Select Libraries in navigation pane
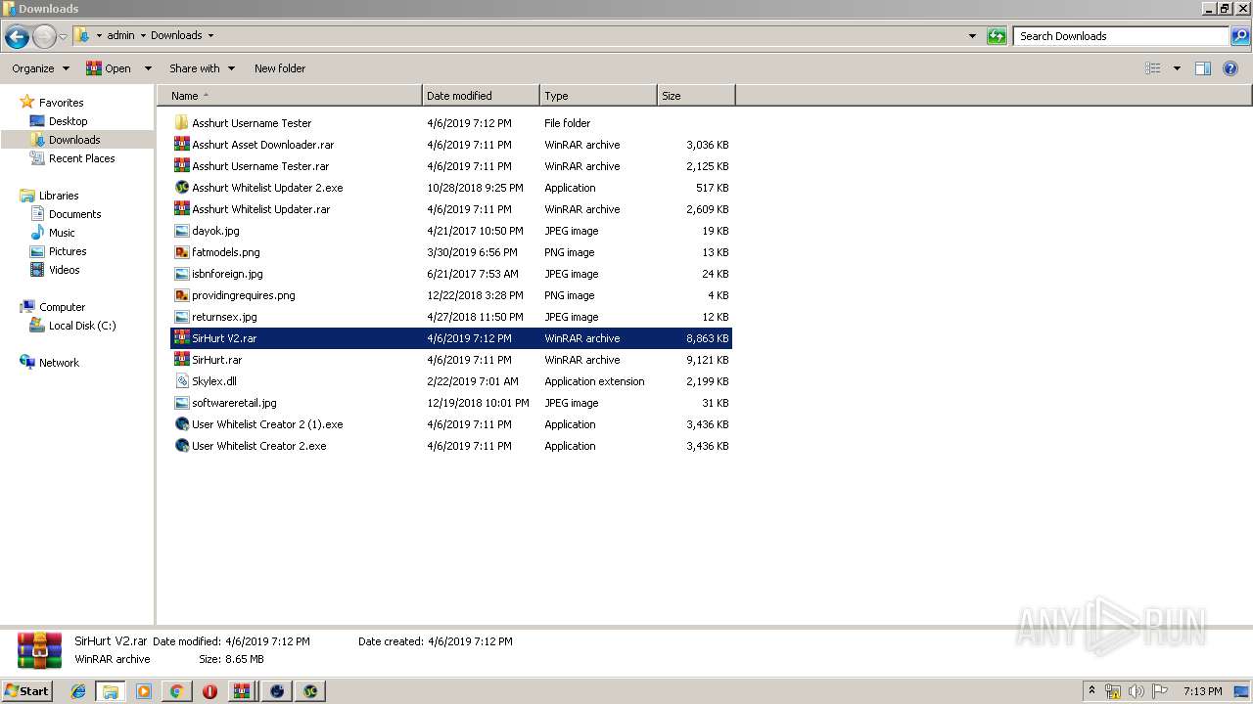The width and height of the screenshot is (1253, 704). [59, 196]
